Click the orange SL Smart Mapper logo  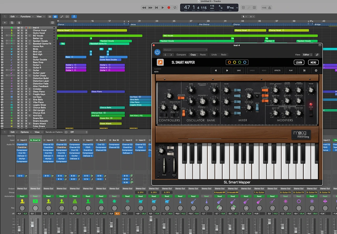[x=160, y=62]
